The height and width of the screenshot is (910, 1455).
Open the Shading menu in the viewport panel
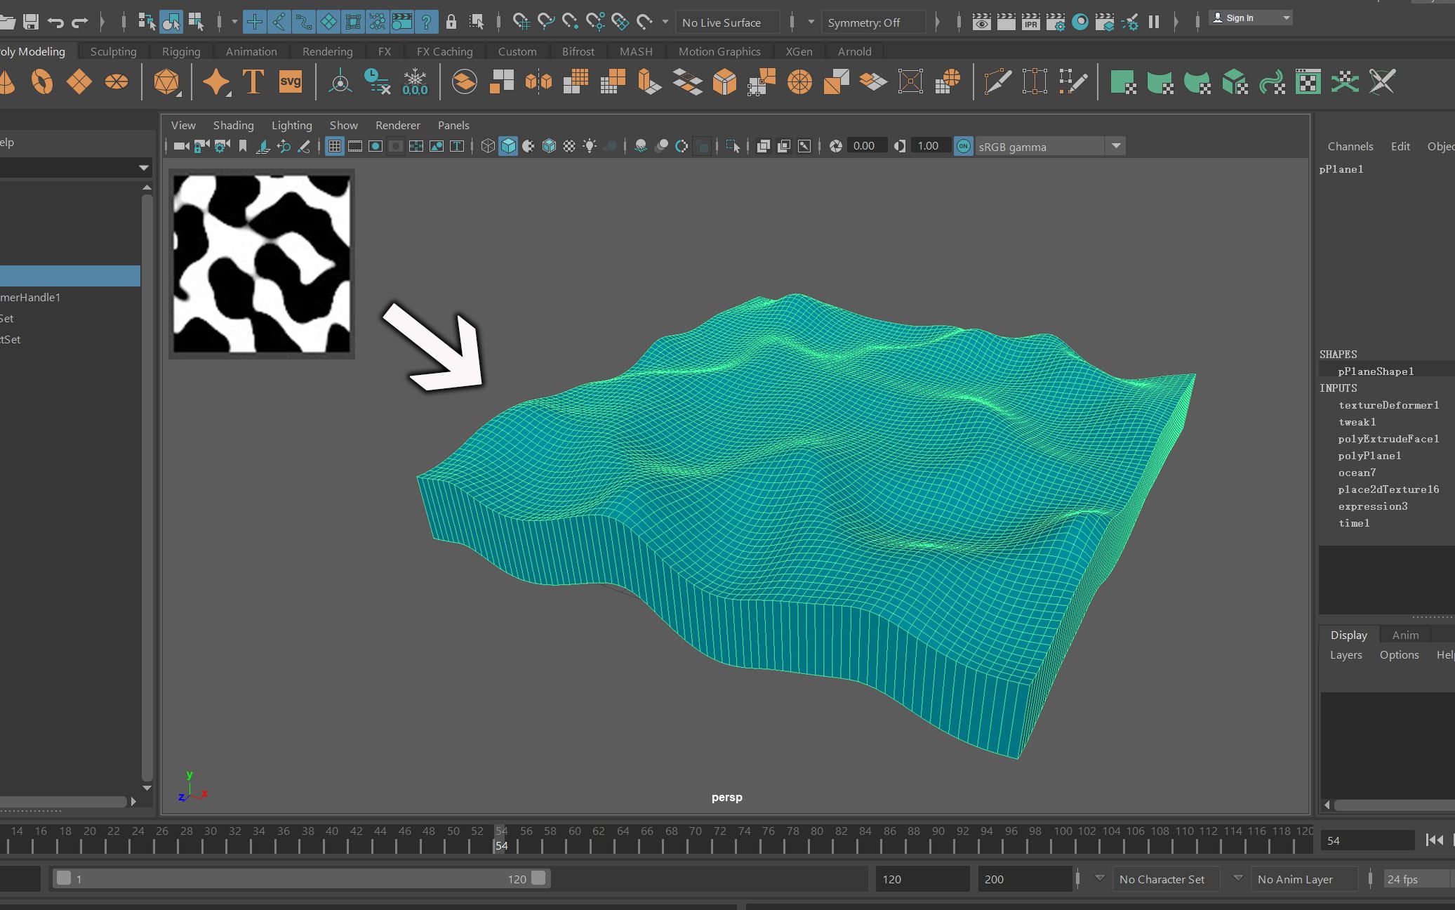234,125
